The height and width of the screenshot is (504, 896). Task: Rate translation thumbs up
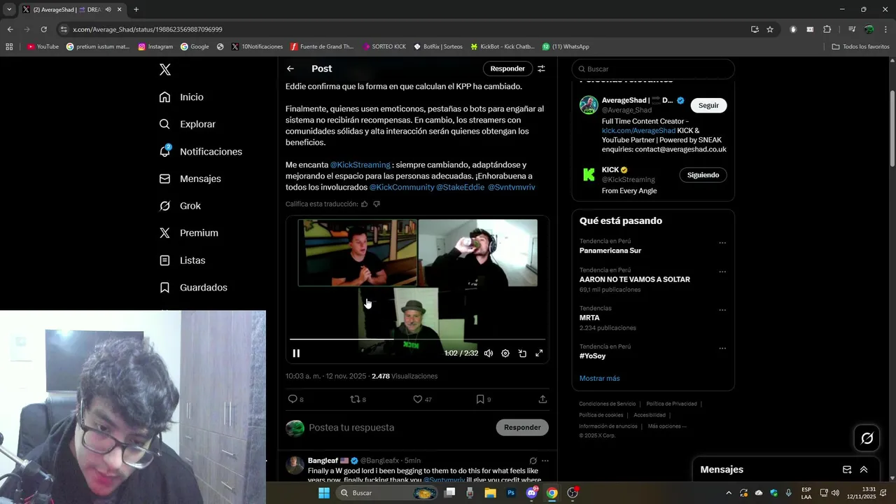pyautogui.click(x=364, y=204)
